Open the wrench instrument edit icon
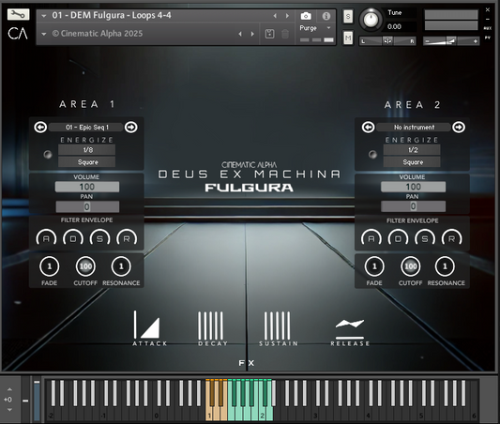500x424 pixels. point(18,14)
